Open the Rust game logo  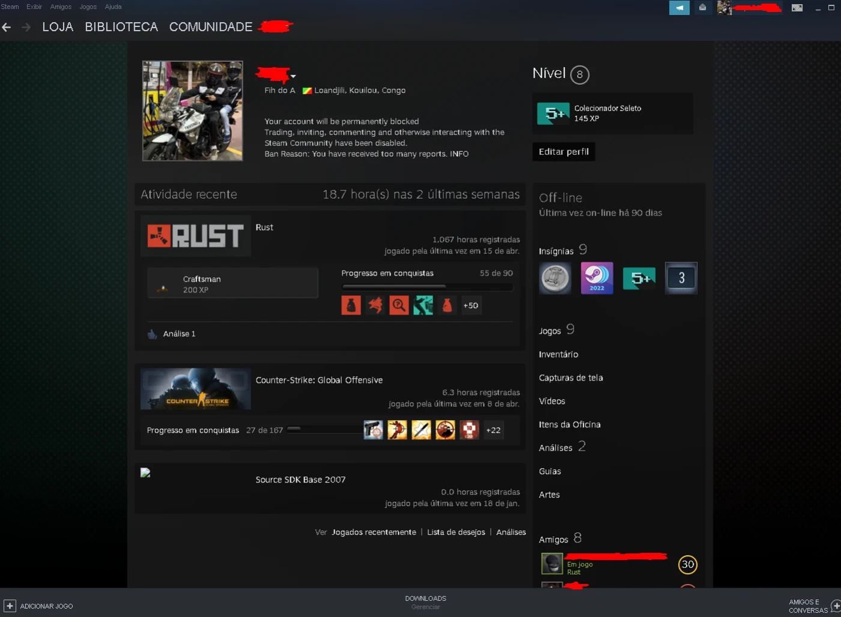pos(196,236)
